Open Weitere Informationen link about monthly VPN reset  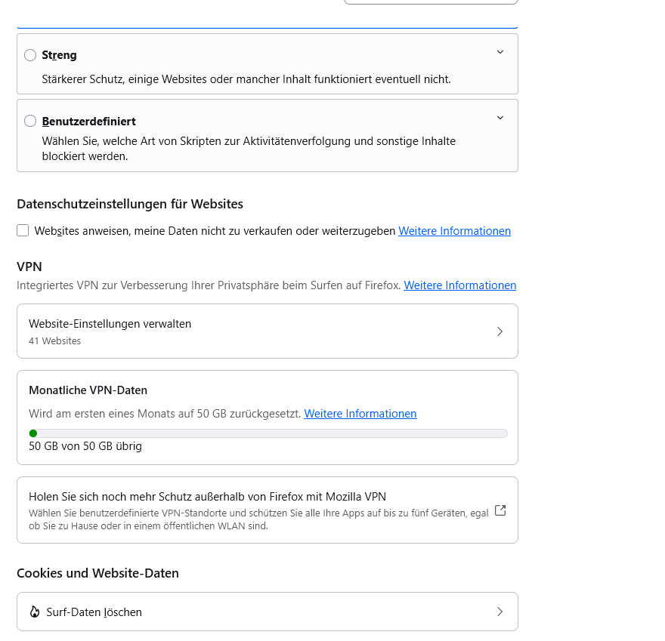point(360,414)
